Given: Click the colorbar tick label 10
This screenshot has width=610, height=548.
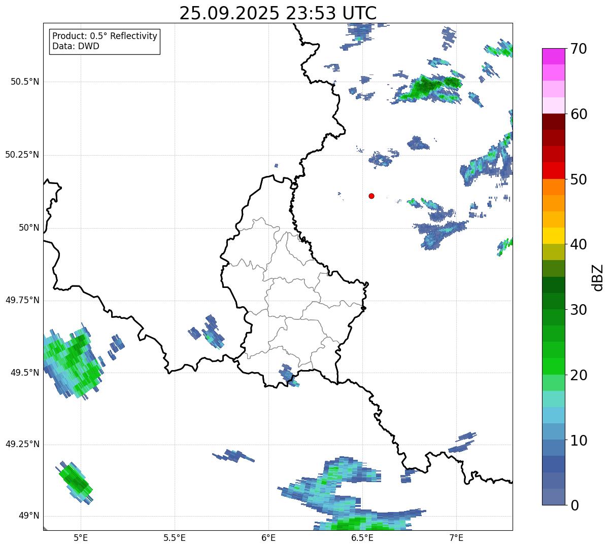Looking at the screenshot, I should [579, 440].
